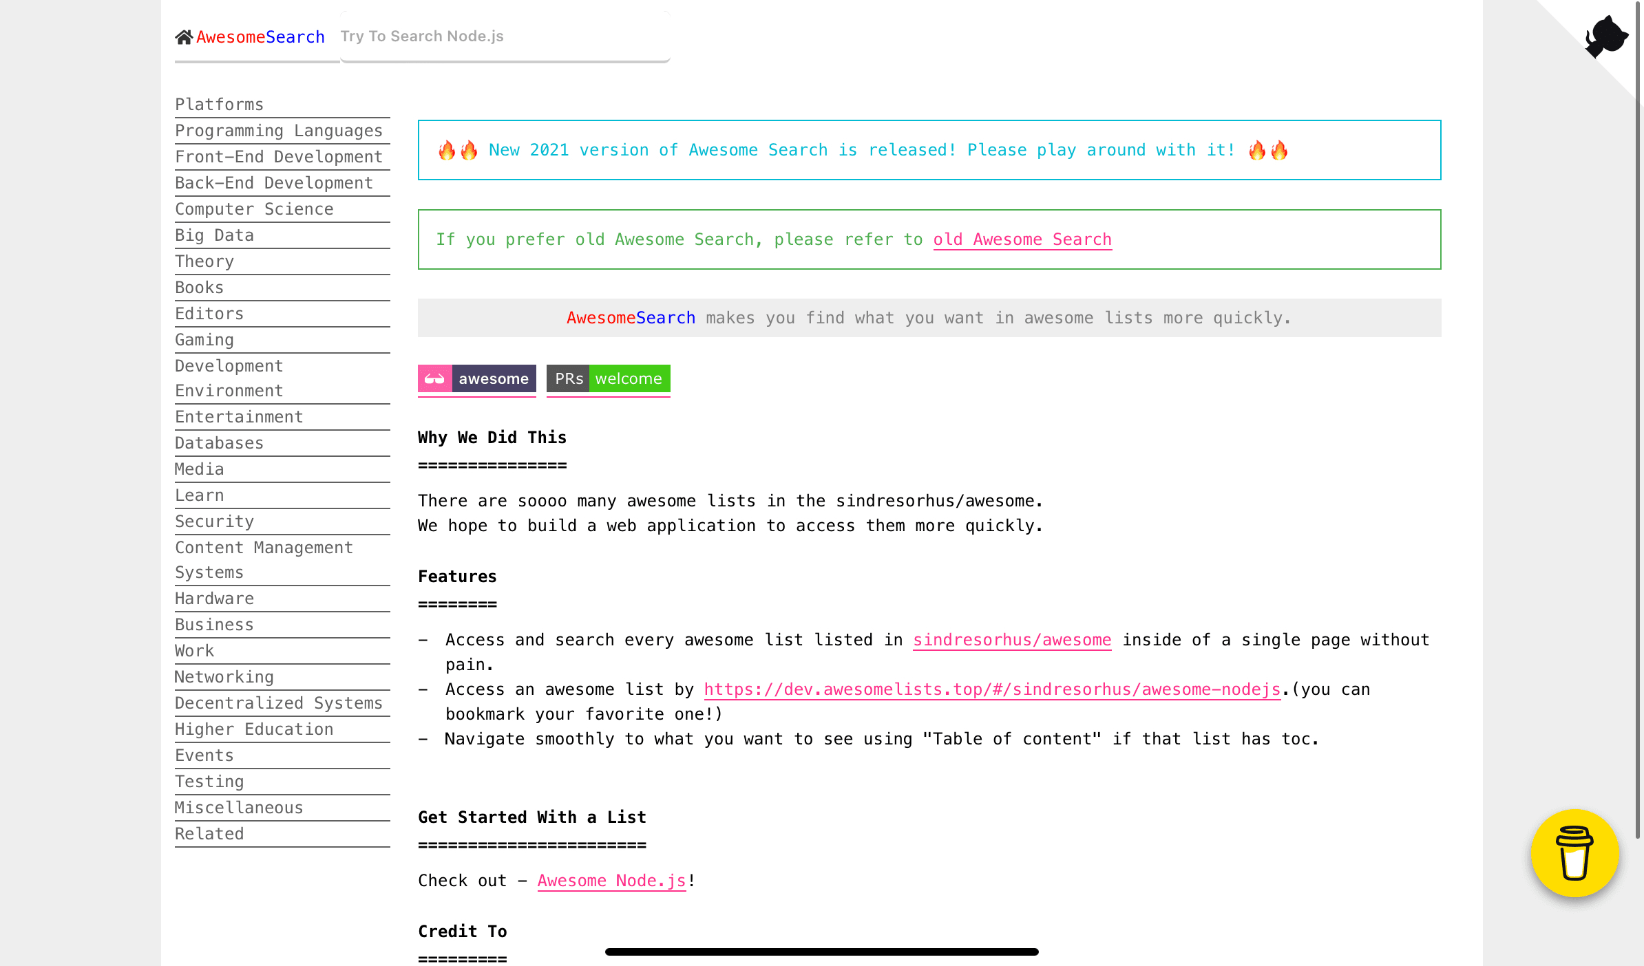The width and height of the screenshot is (1644, 966).
Task: Open the Theory category
Action: click(x=282, y=261)
